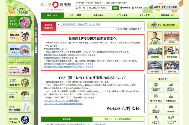This screenshot has width=189, height=125.
Task: Open CSF 発生に伴う防疫措置の完了 news link
Action: pos(76,124)
